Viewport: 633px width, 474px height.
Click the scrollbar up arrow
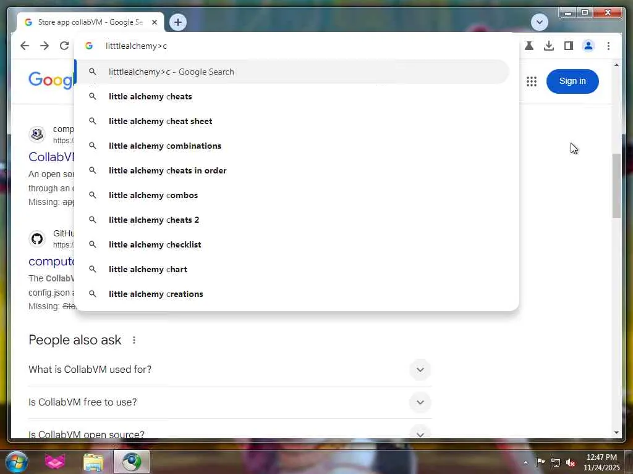click(x=616, y=65)
